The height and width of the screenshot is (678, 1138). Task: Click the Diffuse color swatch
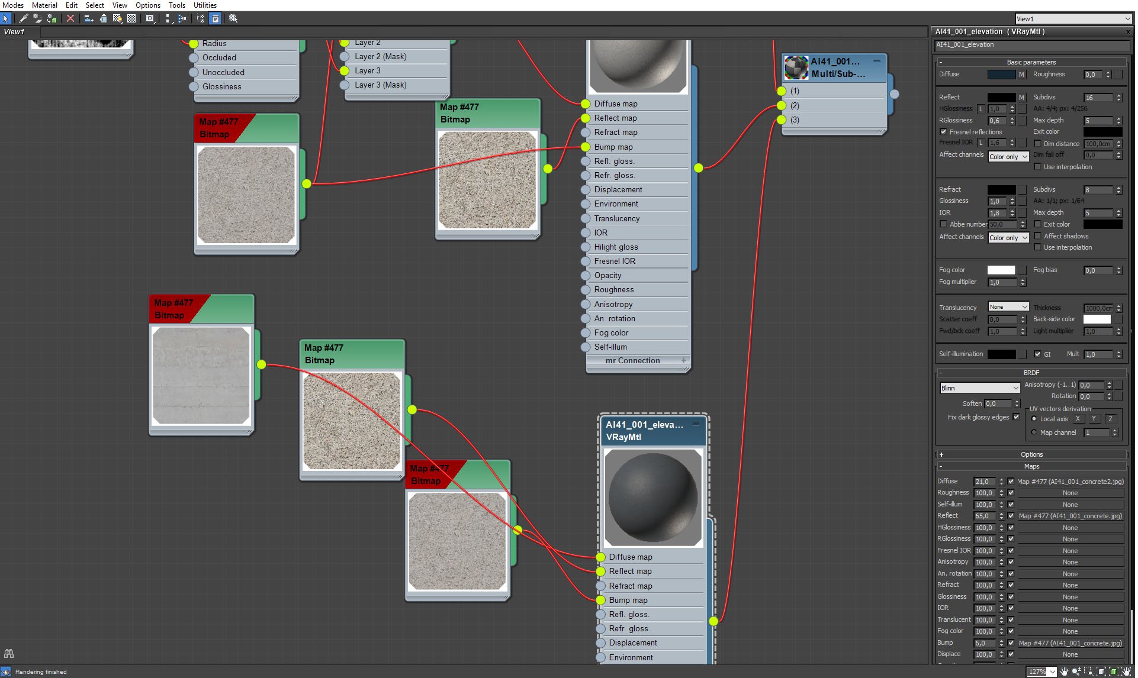(x=1001, y=75)
